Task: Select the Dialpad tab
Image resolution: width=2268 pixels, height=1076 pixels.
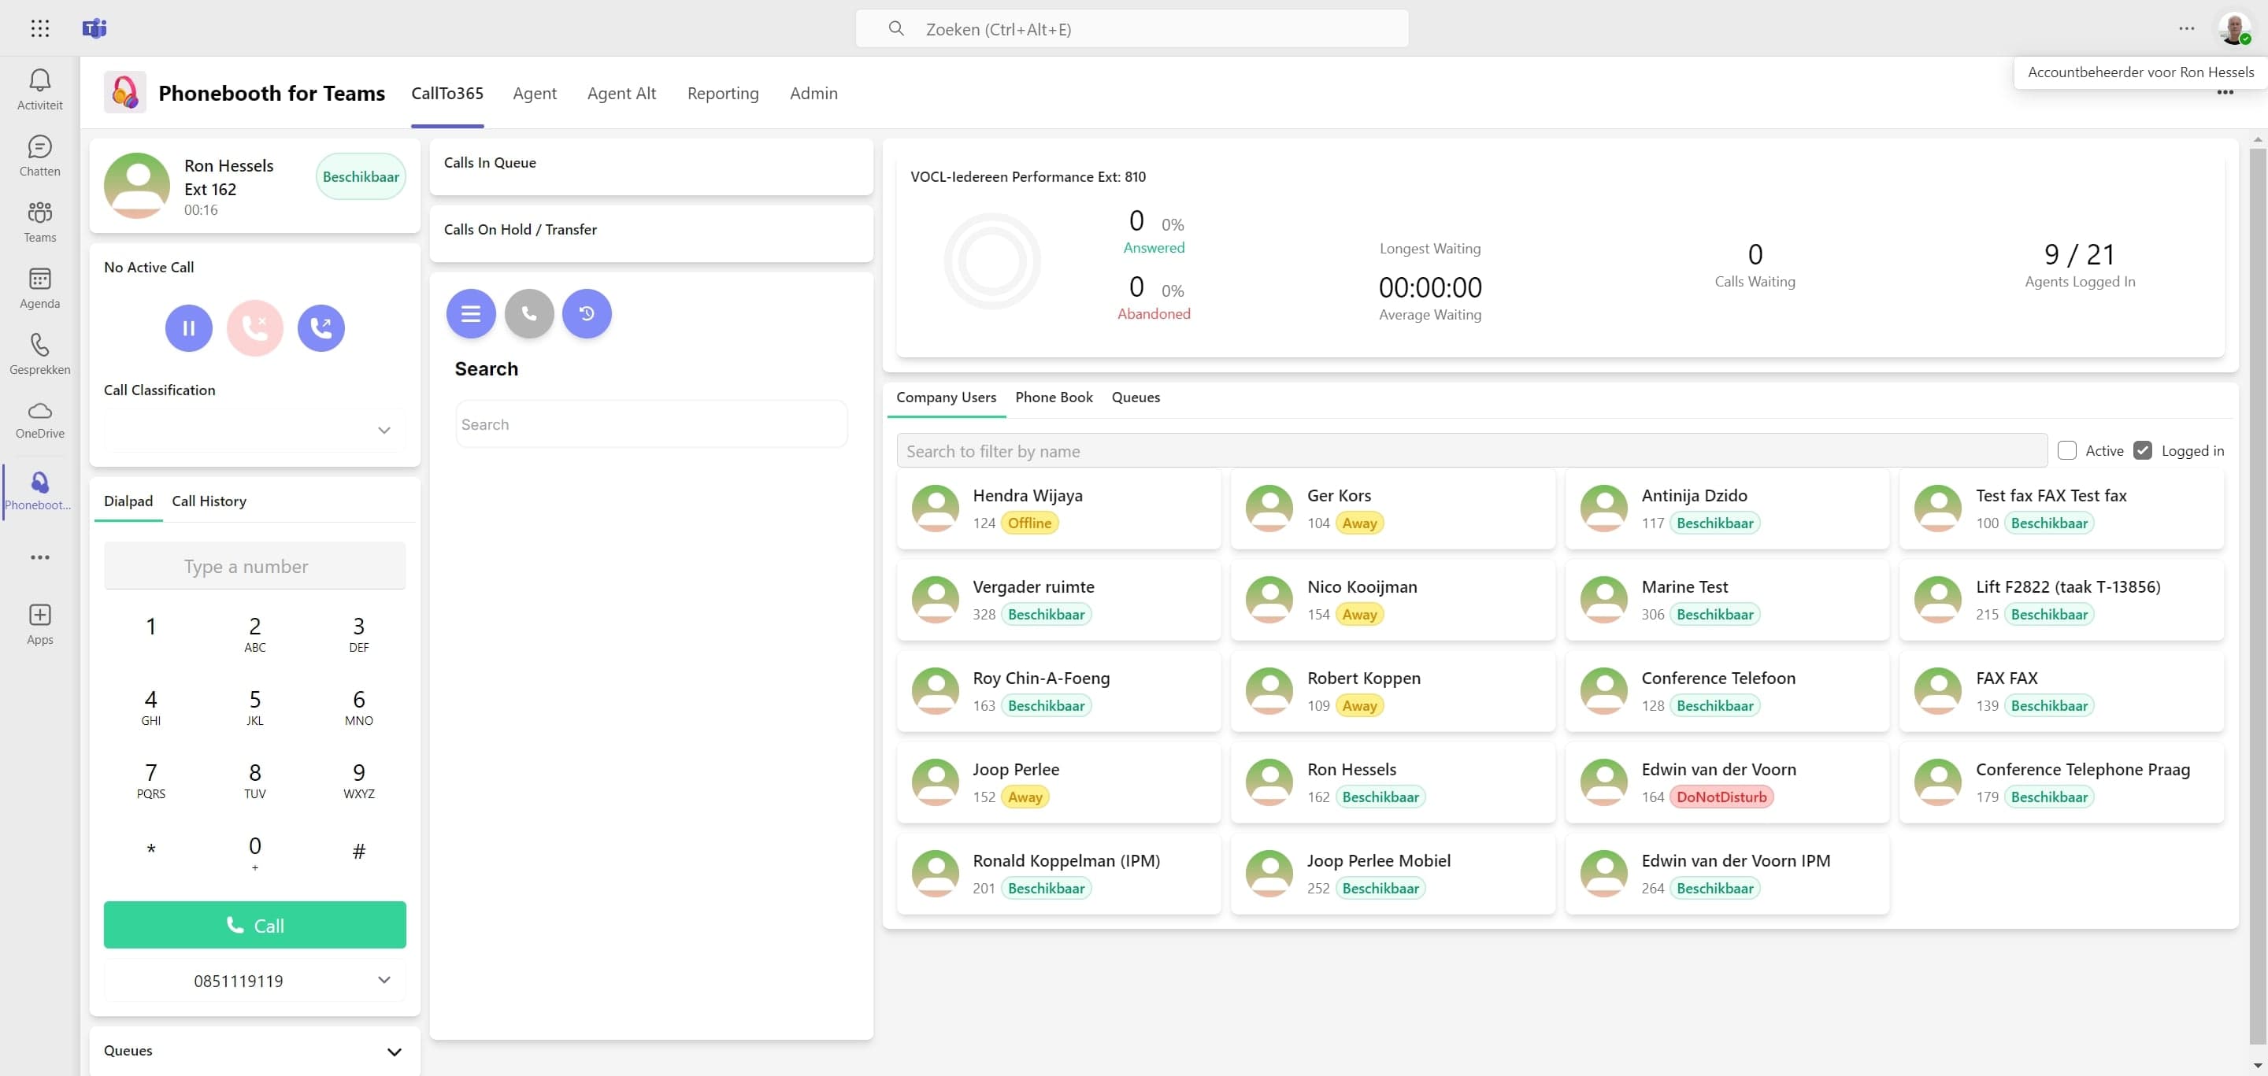Action: pos(128,501)
